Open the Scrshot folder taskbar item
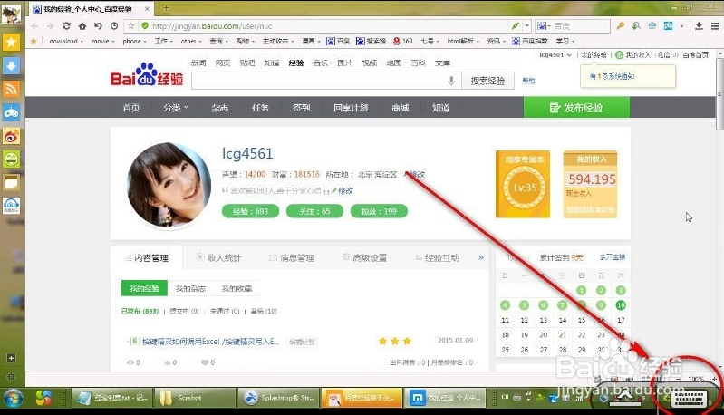 [194, 398]
